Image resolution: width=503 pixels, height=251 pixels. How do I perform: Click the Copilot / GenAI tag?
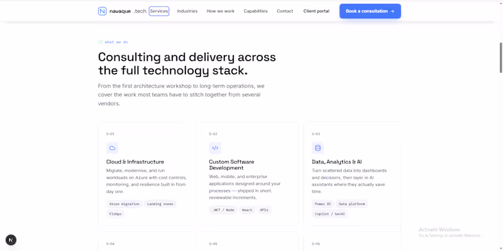(329, 214)
